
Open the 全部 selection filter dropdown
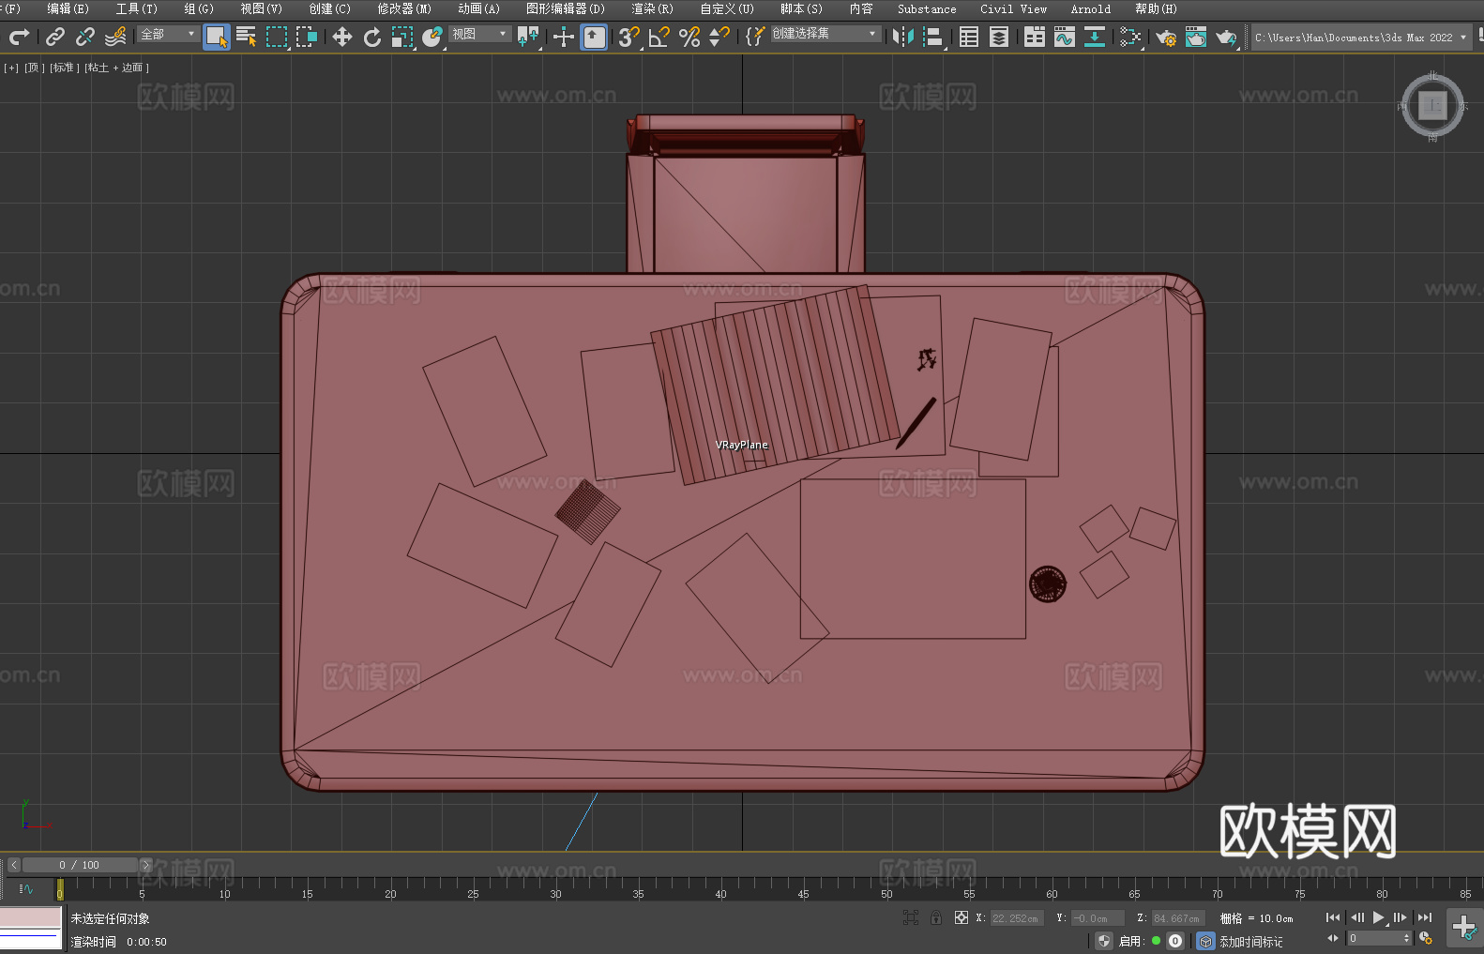(x=168, y=34)
